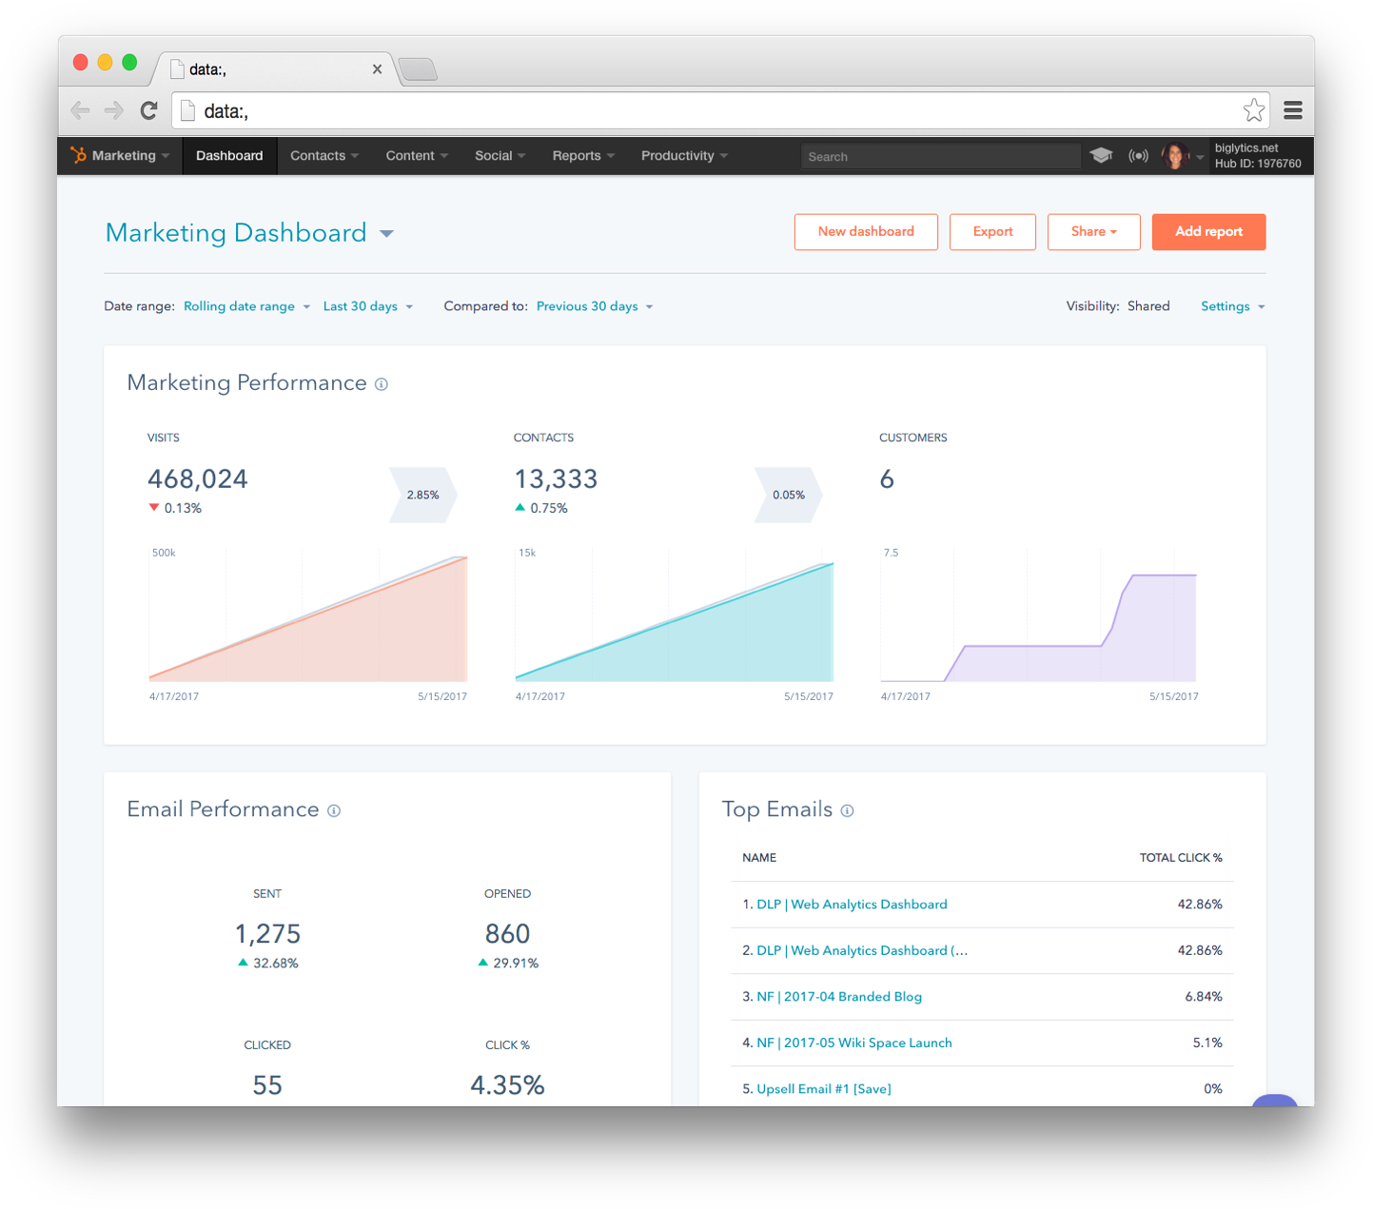
Task: Select the Dashboard nav tab
Action: point(229,156)
